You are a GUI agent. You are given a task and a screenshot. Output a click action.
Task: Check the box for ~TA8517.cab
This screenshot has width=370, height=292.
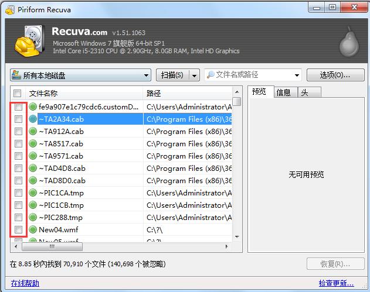(x=18, y=143)
